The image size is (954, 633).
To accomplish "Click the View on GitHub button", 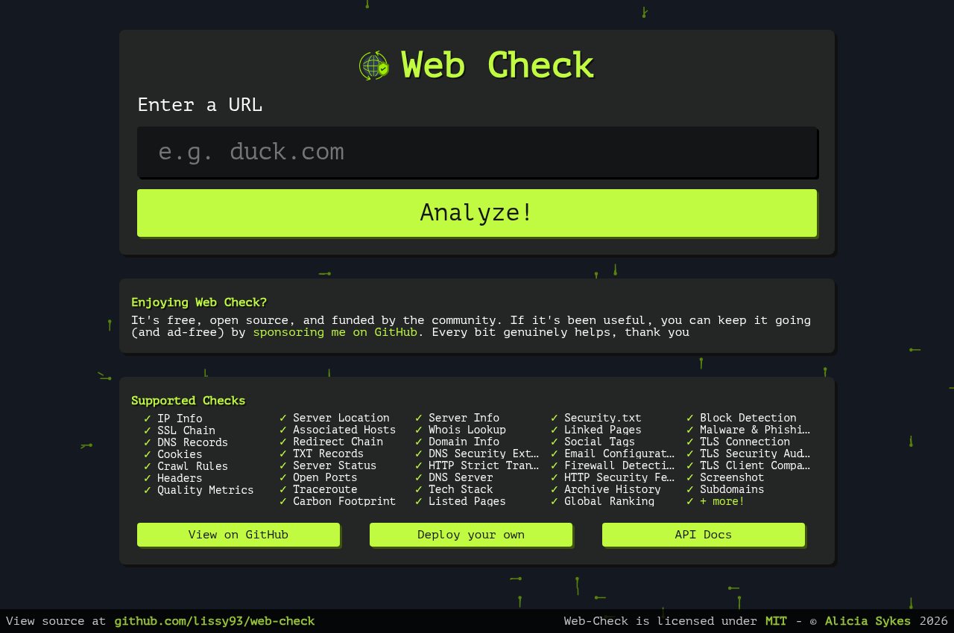I will [238, 535].
